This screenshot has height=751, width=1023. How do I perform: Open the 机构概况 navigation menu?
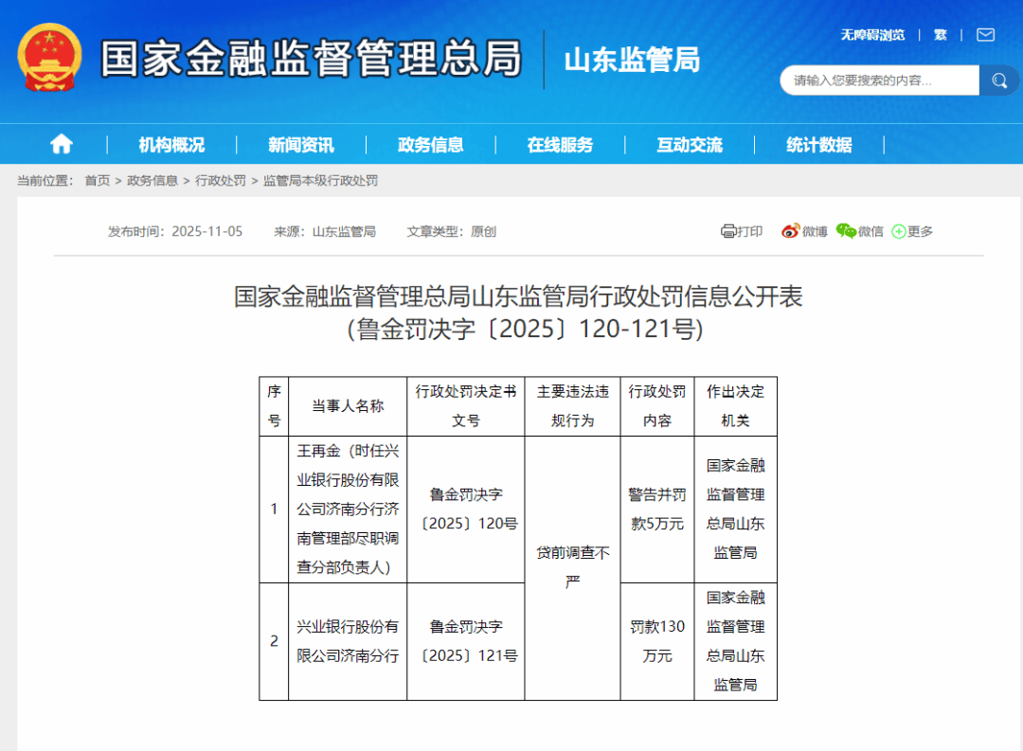tap(172, 143)
